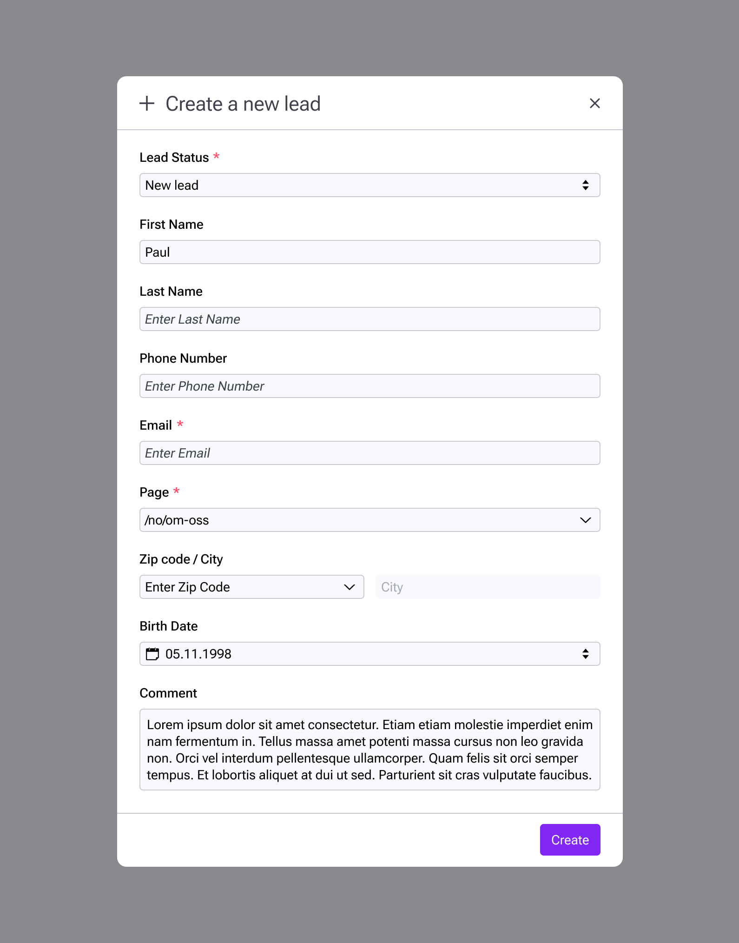The image size is (739, 943).
Task: Click the First Name field containing Paul
Action: 369,252
